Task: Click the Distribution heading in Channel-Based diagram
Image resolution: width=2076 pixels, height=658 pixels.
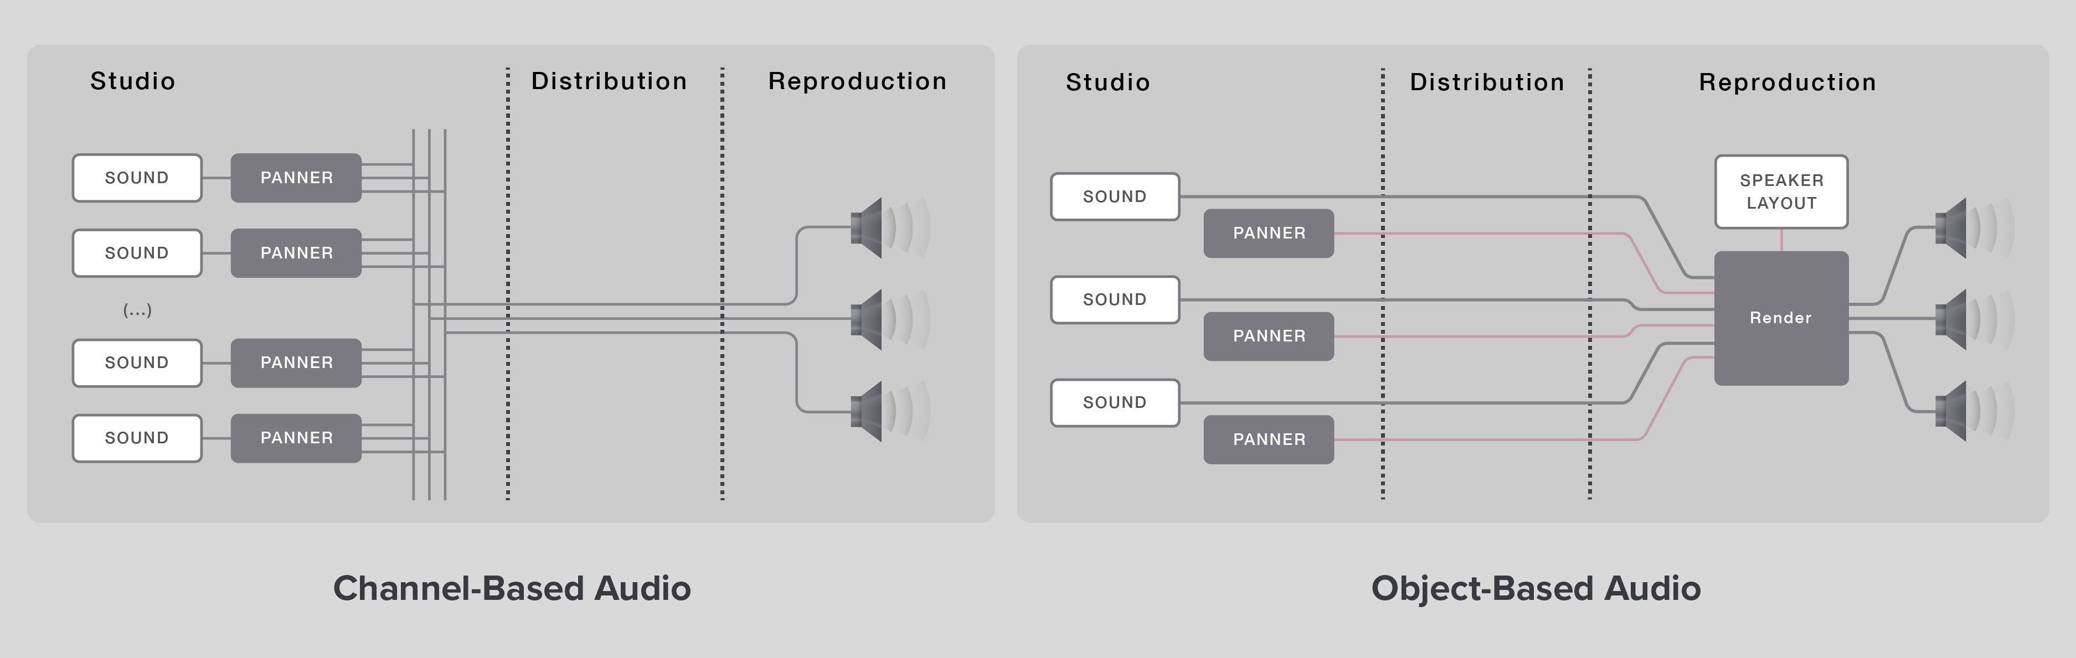Action: tap(609, 81)
